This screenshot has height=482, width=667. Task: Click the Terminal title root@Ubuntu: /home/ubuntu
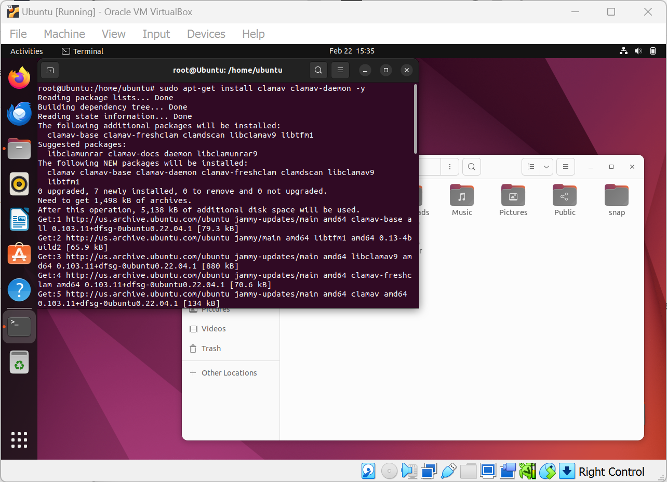(228, 70)
